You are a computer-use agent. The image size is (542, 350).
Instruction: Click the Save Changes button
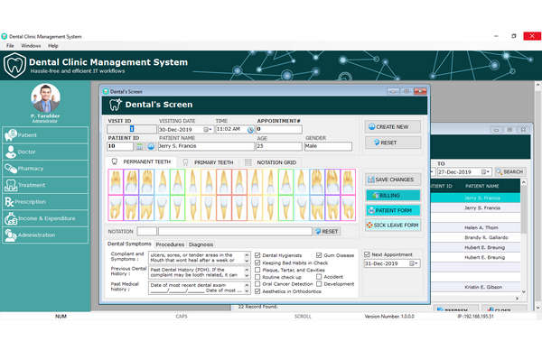pyautogui.click(x=393, y=180)
